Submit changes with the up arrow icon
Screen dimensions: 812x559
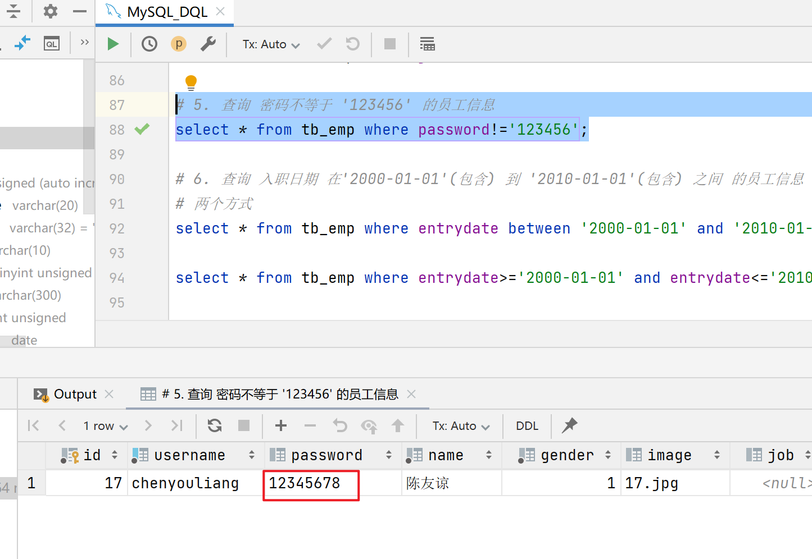(398, 425)
